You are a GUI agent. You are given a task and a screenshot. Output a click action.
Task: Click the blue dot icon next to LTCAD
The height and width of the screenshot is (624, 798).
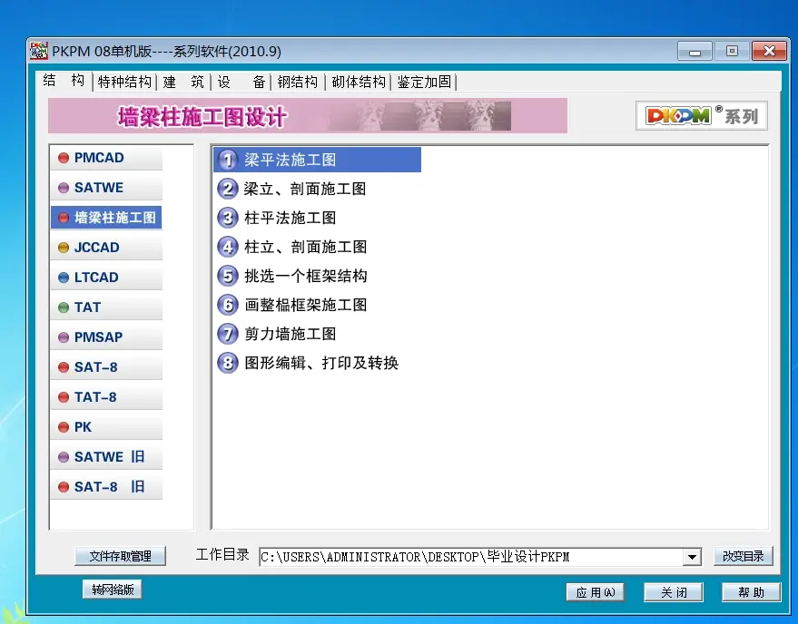tap(64, 278)
